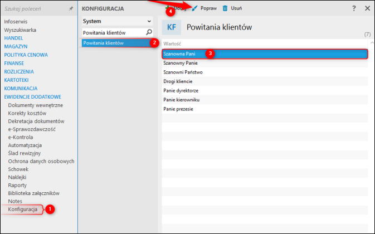Open the System dropdown
375x234 pixels.
click(x=117, y=21)
